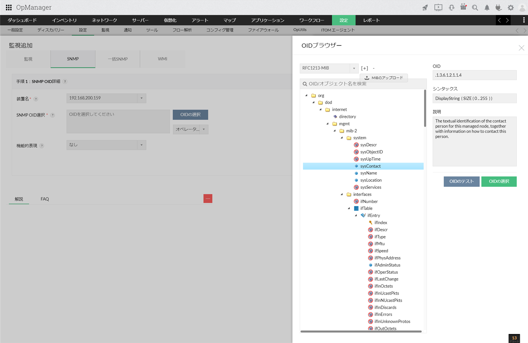Select sysDescr in the OID tree

tap(368, 145)
